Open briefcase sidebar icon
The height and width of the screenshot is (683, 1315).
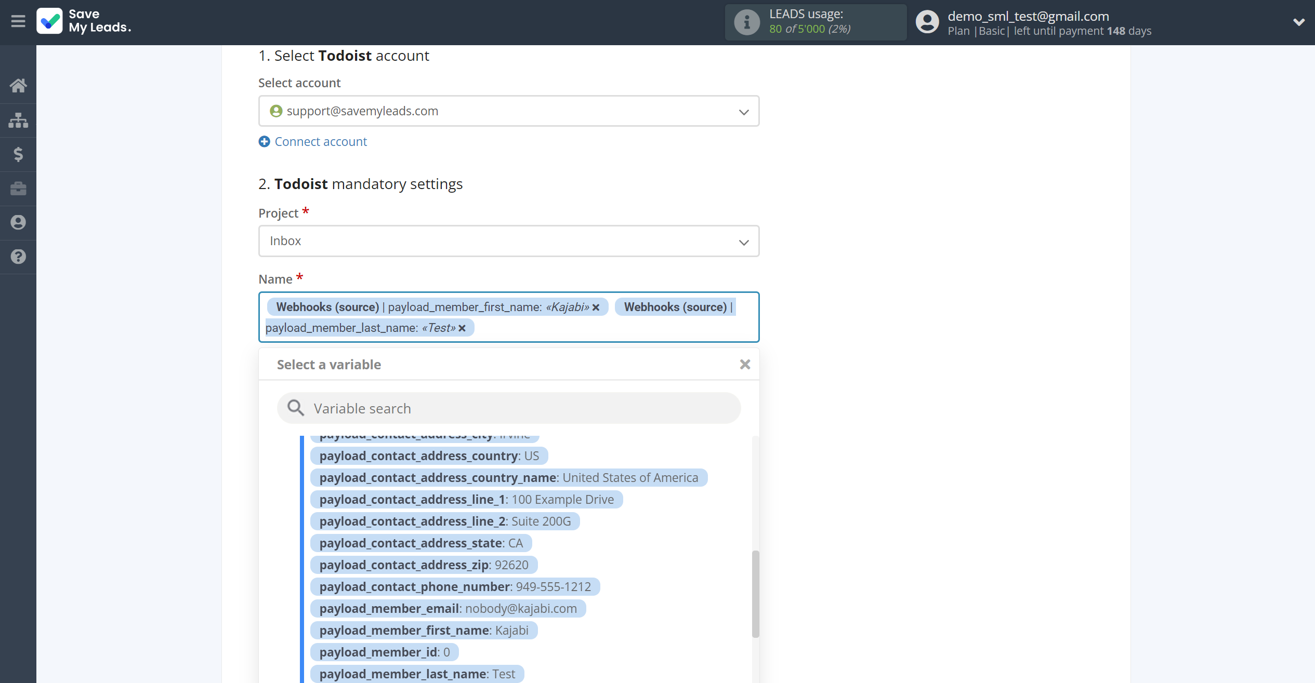pyautogui.click(x=18, y=189)
